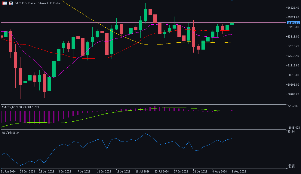Click the 3 Jul 2026 date label
The image size is (301, 174).
(x=65, y=171)
